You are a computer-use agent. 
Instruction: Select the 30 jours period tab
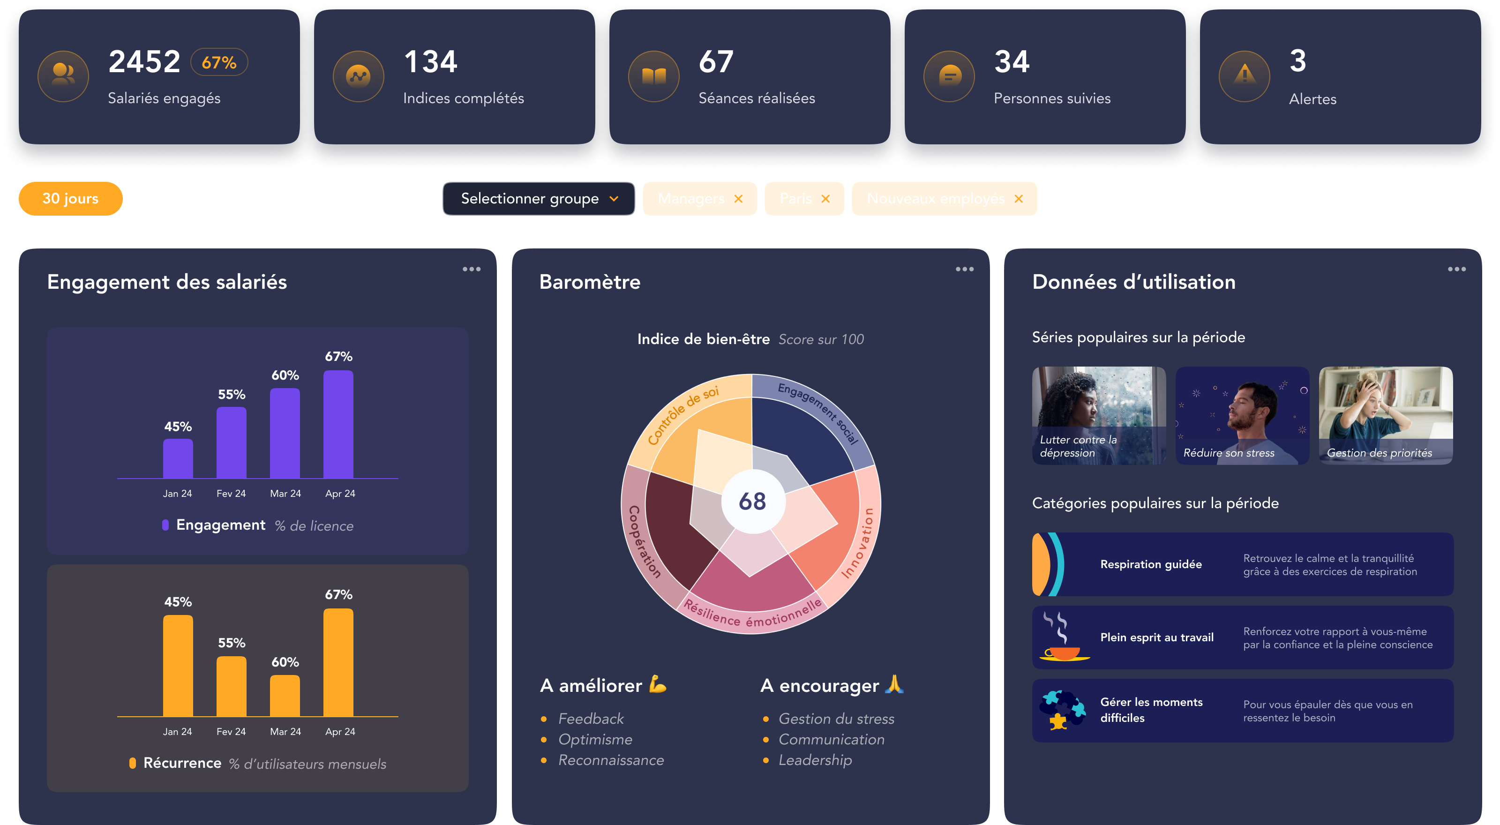[70, 199]
